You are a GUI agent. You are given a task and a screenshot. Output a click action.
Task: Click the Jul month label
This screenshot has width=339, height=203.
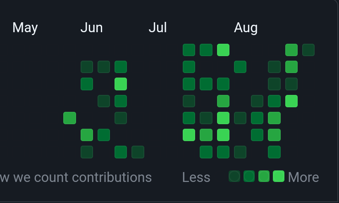point(158,28)
